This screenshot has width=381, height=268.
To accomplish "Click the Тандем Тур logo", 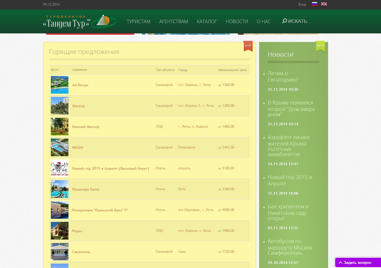I will 80,21.
